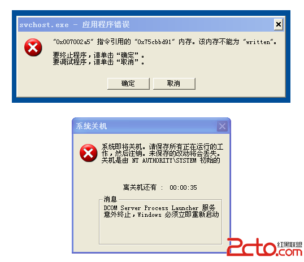Click the DCOM Server Process Launcher text
Screen dimensions: 304x262
pos(151,208)
